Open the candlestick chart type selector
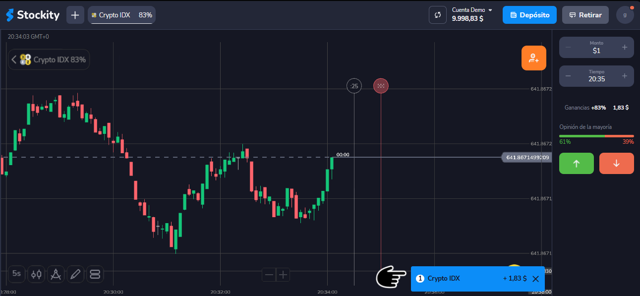 36,274
